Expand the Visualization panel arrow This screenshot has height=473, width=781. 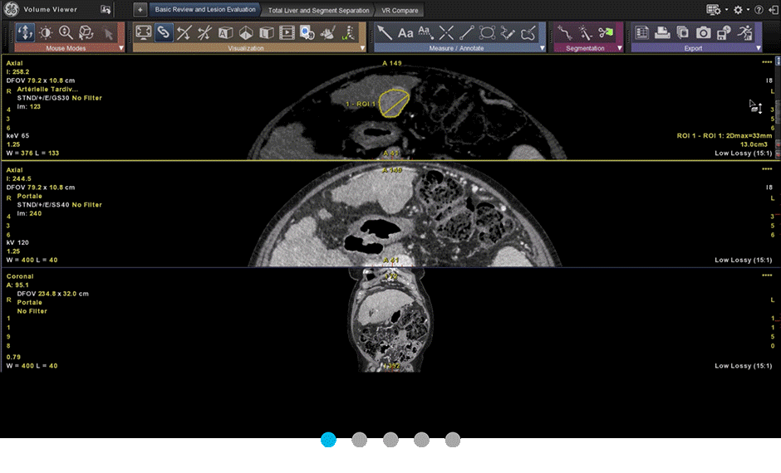point(362,48)
